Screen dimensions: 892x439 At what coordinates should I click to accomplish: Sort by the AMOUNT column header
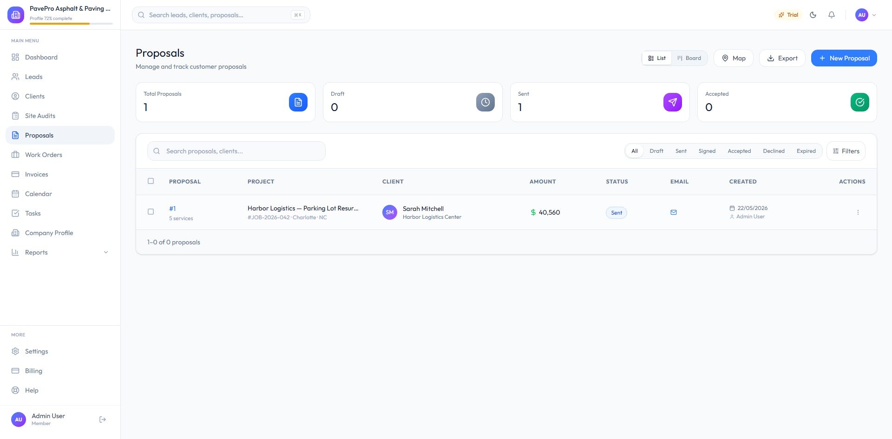point(543,182)
